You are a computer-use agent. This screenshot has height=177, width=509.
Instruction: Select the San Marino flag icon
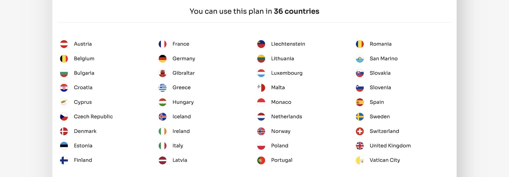(360, 58)
